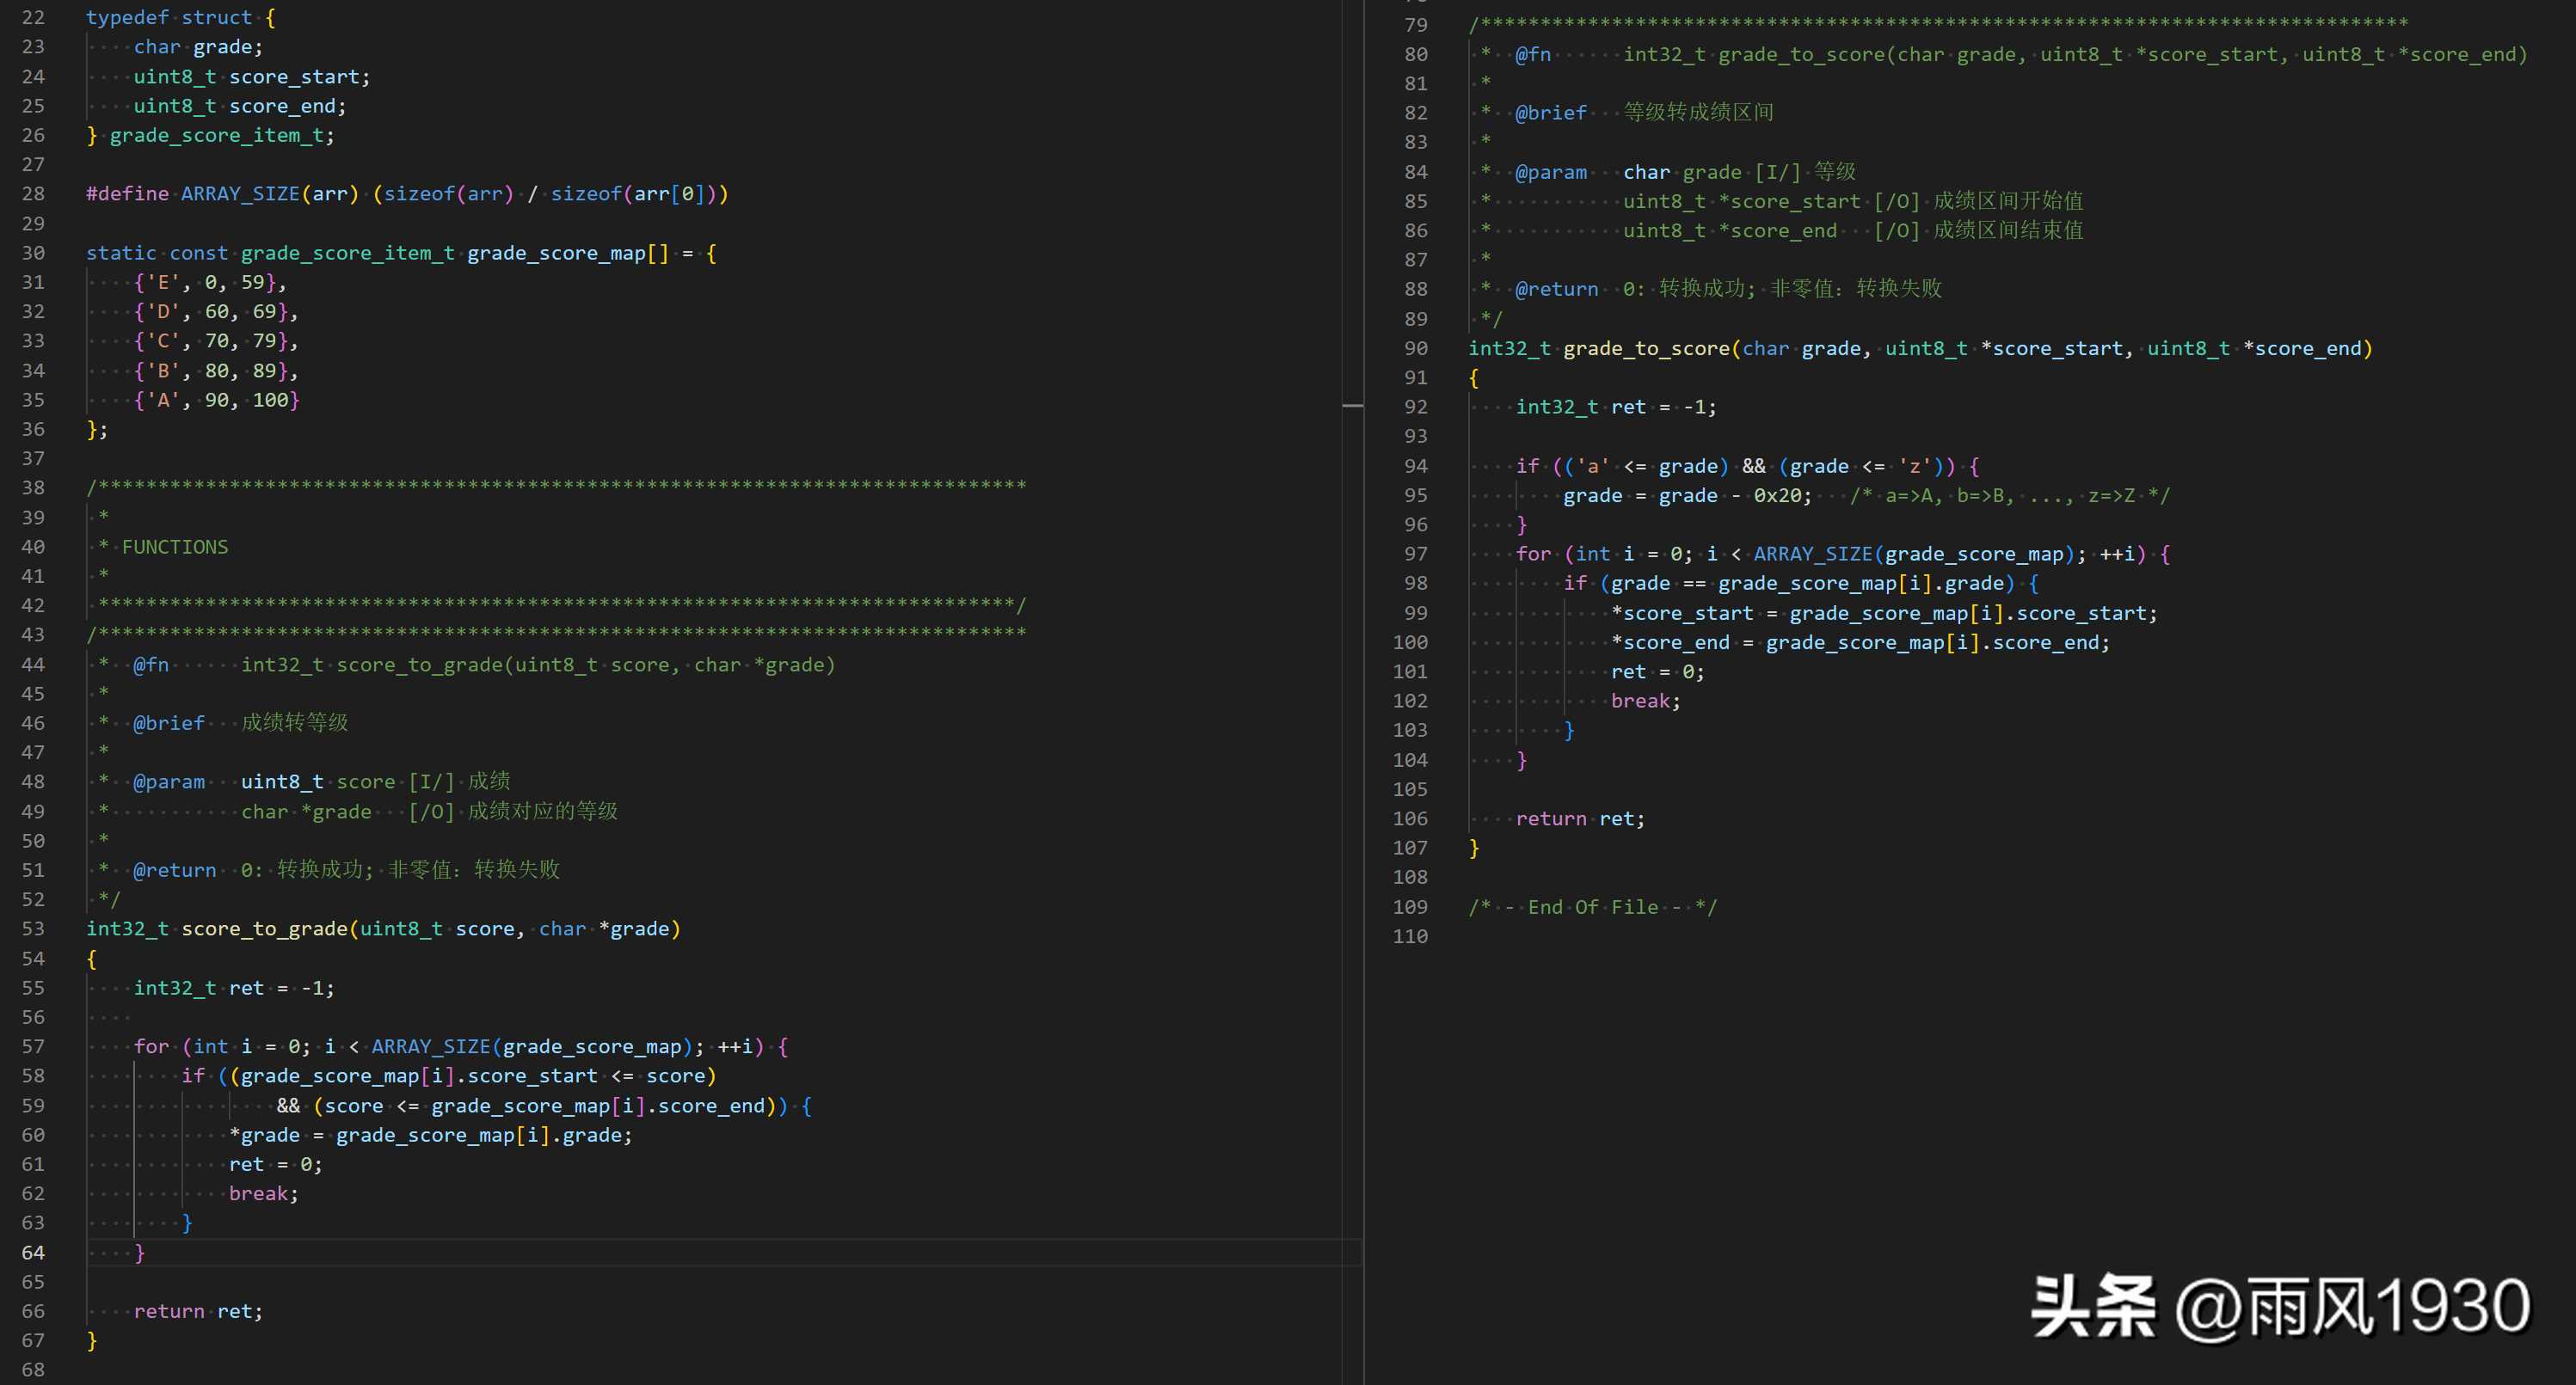Click the {'C', 70, 79} table entry

coord(216,340)
